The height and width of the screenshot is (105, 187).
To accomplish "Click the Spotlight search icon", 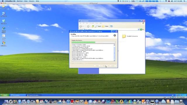I will coord(184,1).
